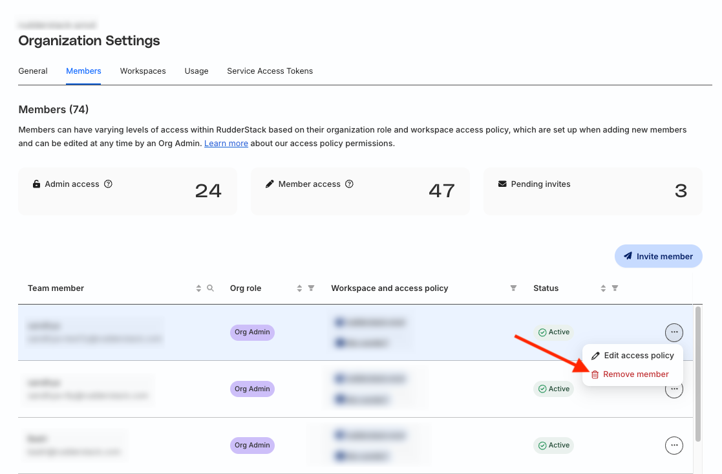Click the members table vertical scrollbar
This screenshot has height=474, width=722.
(x=698, y=374)
